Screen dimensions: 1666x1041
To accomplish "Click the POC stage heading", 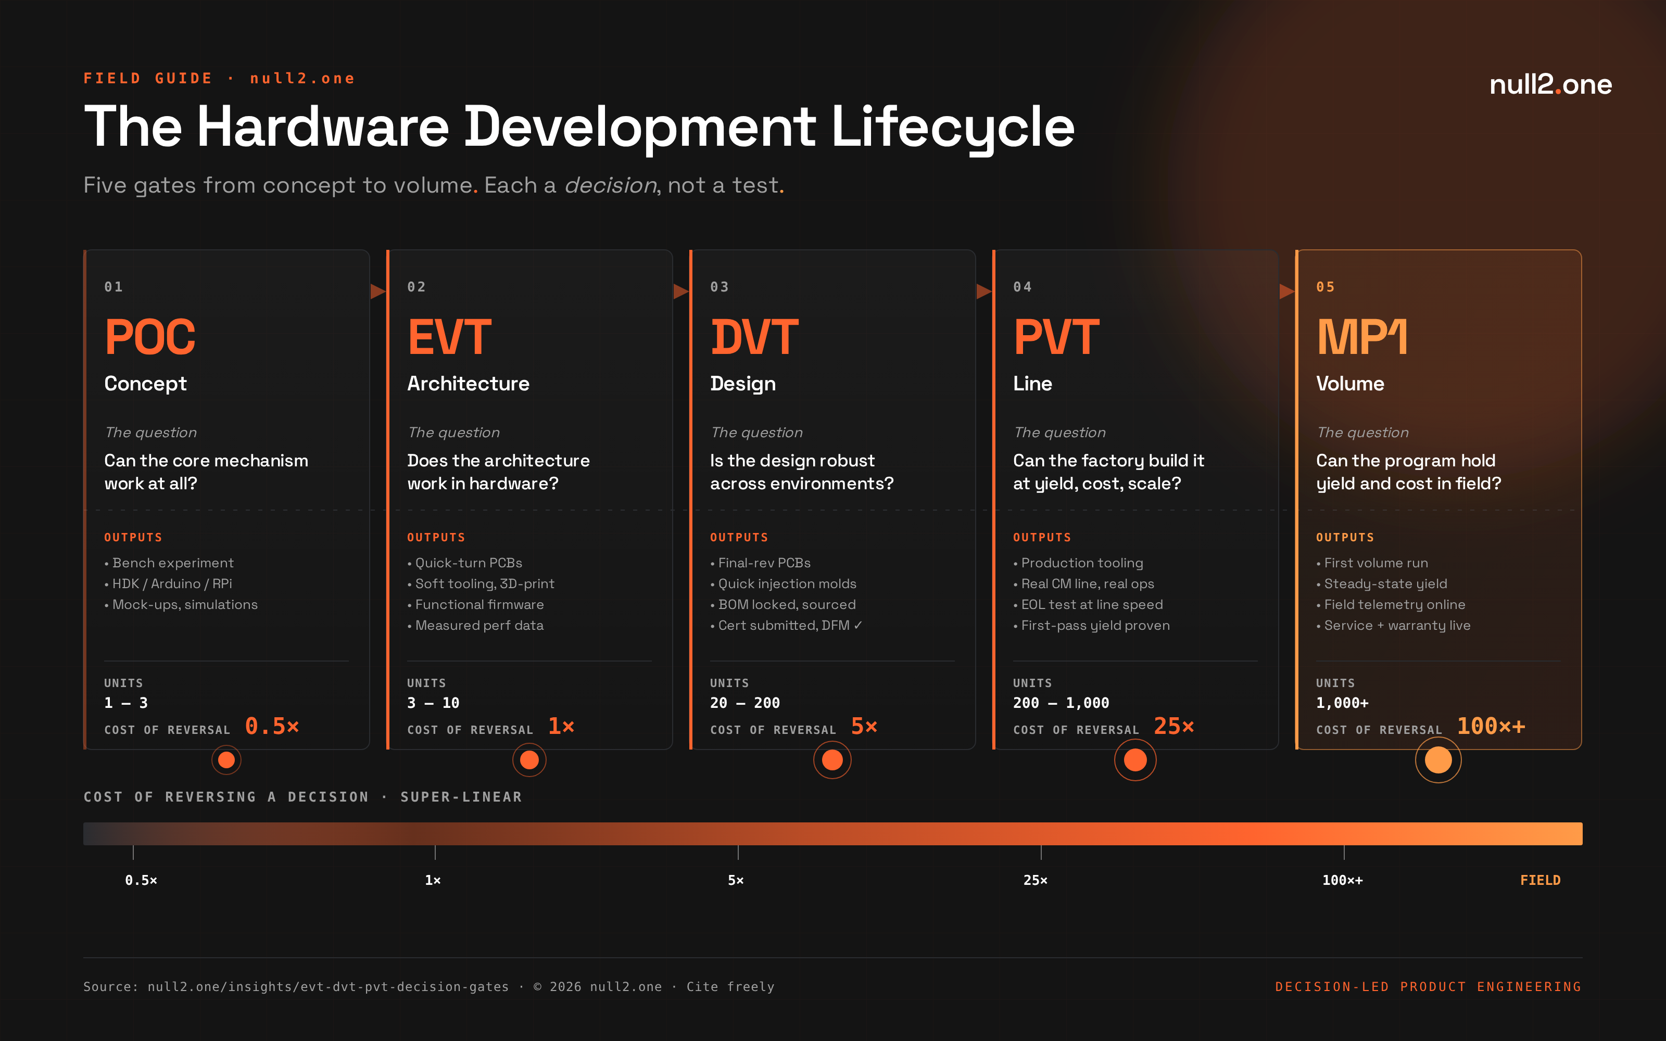I will tap(150, 337).
